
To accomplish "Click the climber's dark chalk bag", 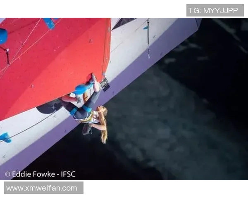I will tap(87, 129).
